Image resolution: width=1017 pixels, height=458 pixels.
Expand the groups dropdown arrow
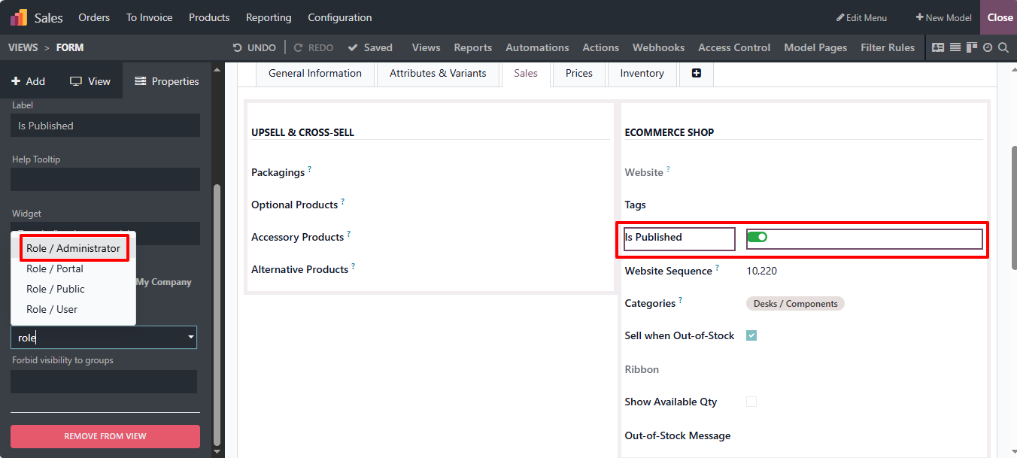pos(191,338)
